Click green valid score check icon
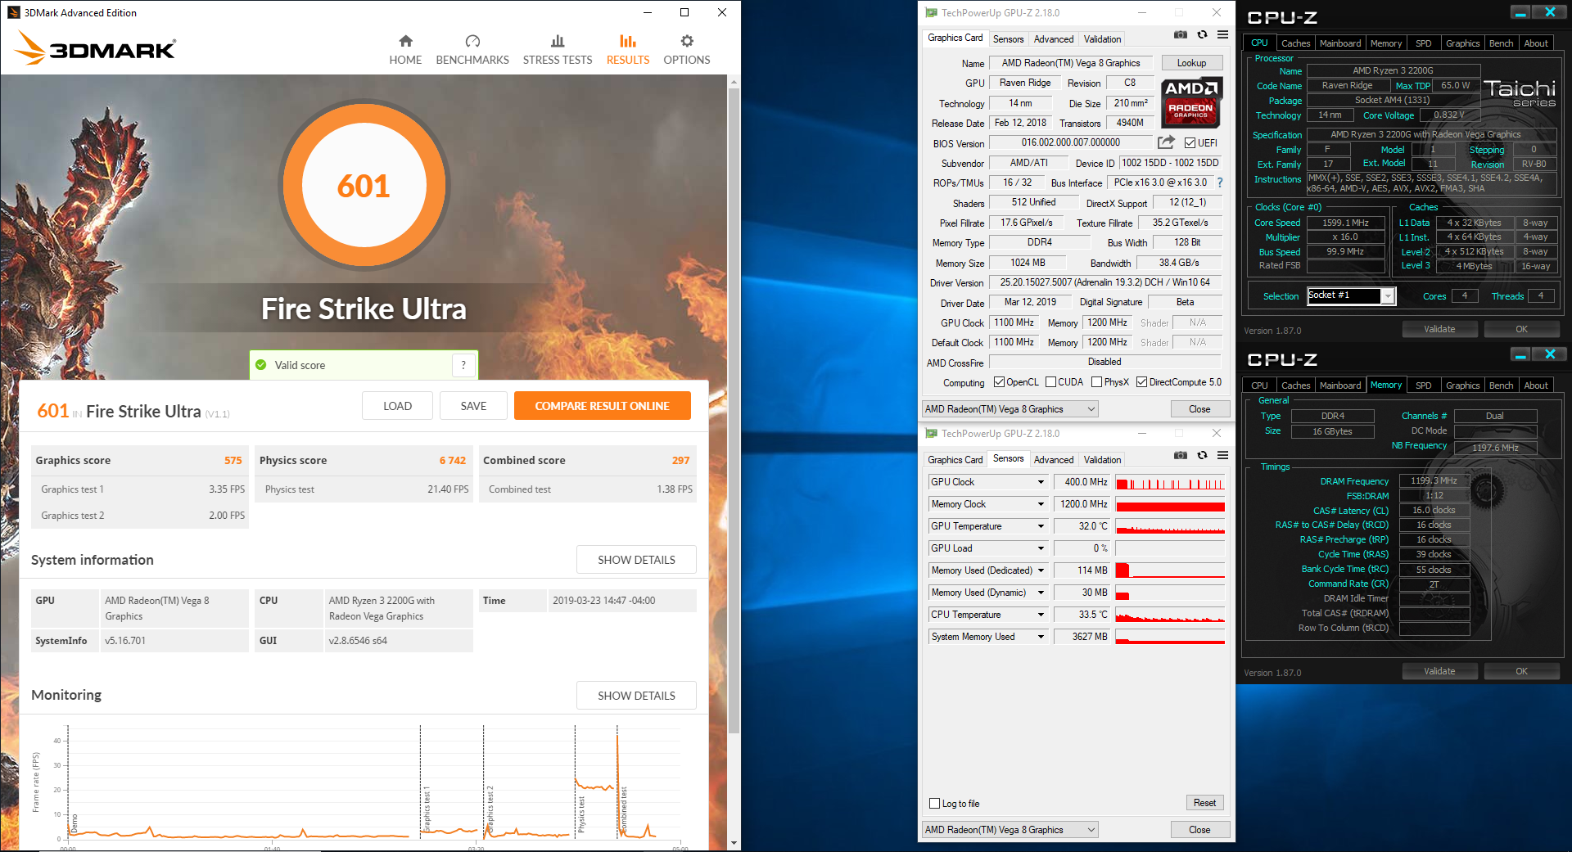 (261, 365)
